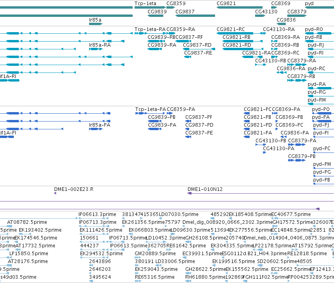Select transcript CG8359-RA
Image resolution: width=334 pixels, height=283 pixels.
181,29
